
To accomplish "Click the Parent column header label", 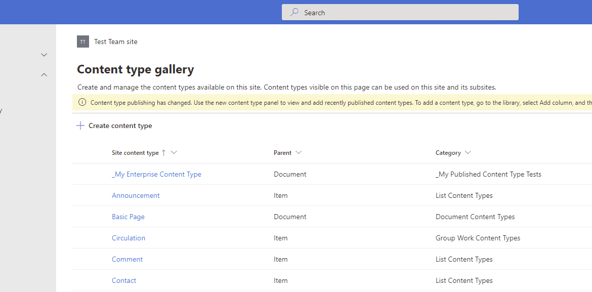I will (x=282, y=153).
